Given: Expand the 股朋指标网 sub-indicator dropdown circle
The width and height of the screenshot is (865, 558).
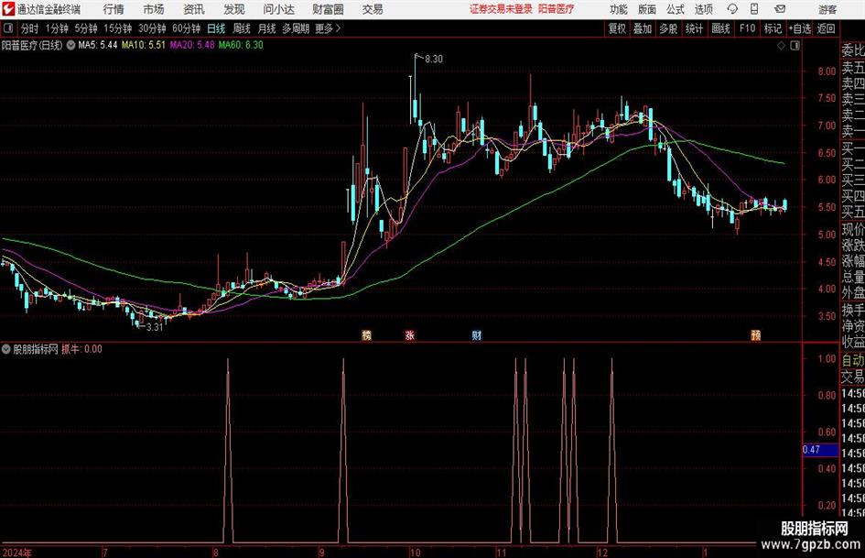Looking at the screenshot, I should (x=6, y=349).
